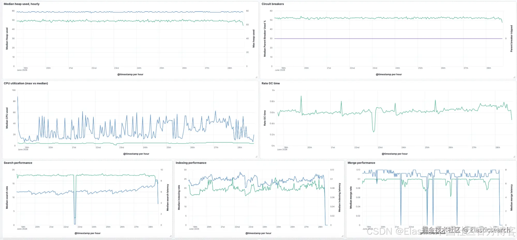Click '@timestamp per hour' under the Rate GC time chart
517x240 pixels.
coord(395,154)
